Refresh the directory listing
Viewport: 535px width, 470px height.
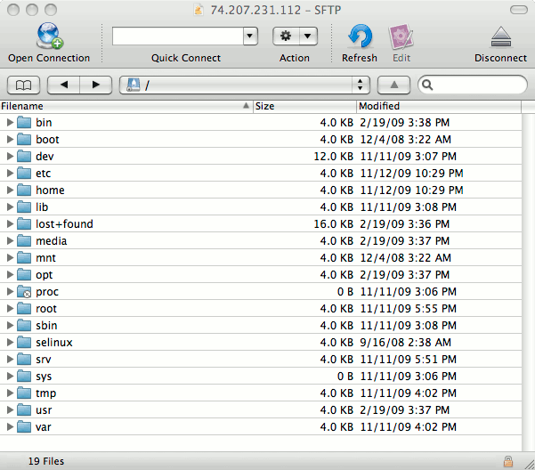coord(359,36)
